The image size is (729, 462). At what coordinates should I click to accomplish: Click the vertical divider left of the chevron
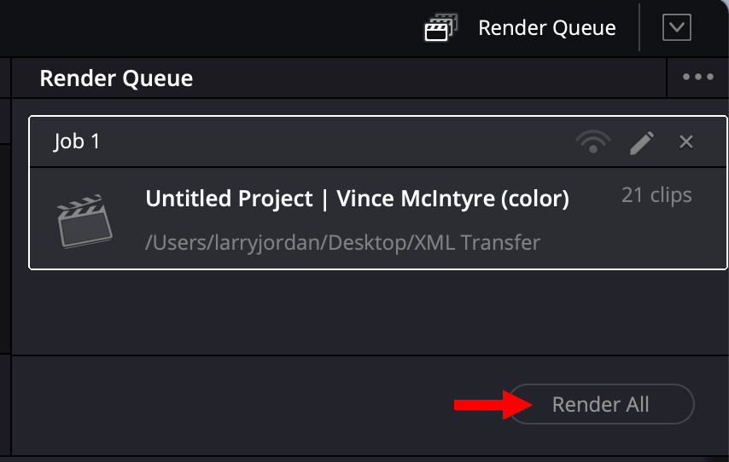click(x=639, y=28)
